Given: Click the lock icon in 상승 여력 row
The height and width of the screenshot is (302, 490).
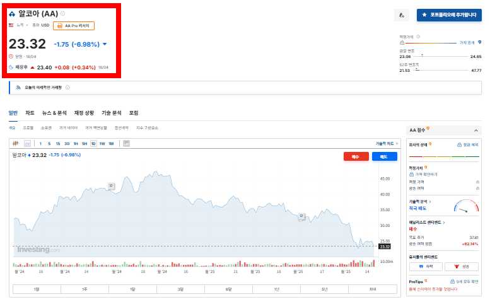Looking at the screenshot, I should (477, 188).
